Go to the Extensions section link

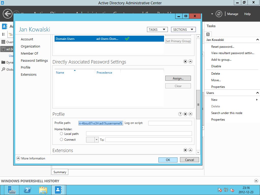28,74
